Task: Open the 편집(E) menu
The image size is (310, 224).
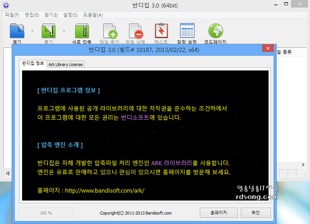Action: coord(31,15)
